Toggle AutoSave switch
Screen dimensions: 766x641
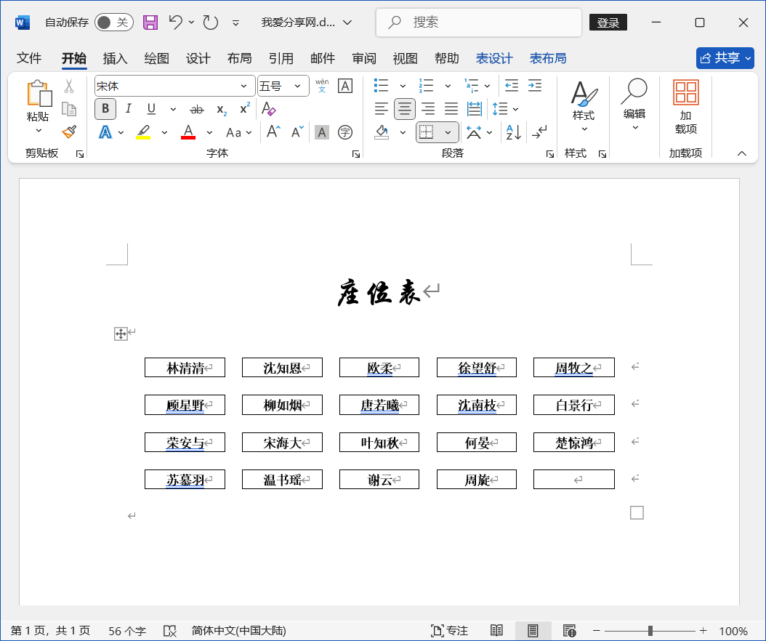coord(114,23)
